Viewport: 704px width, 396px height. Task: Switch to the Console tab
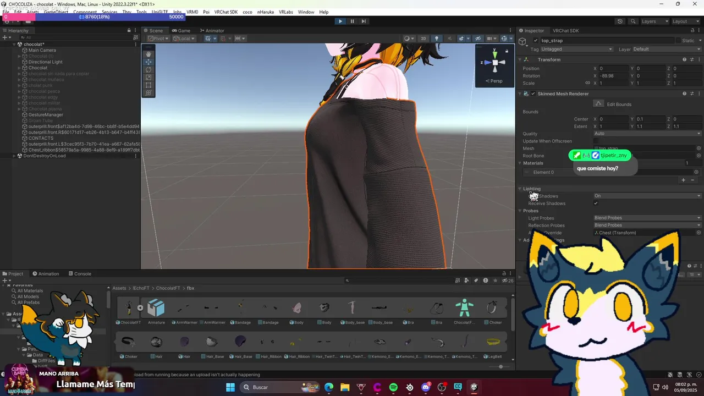[79, 274]
